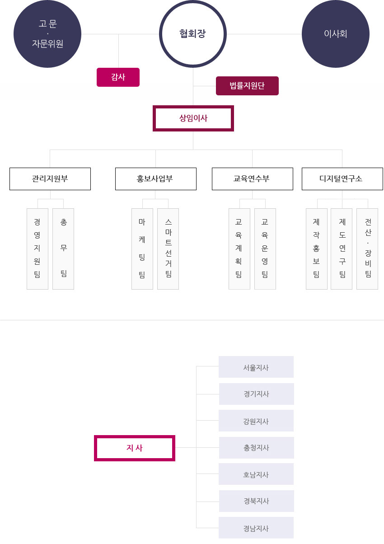Choose the 경남지사 branch item
The width and height of the screenshot is (384, 544).
coord(256,528)
